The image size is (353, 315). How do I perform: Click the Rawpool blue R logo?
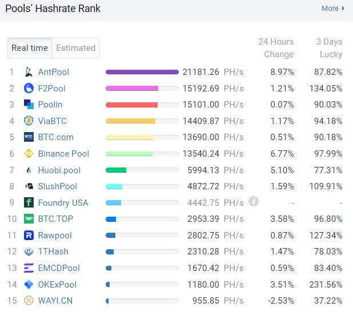point(29,236)
